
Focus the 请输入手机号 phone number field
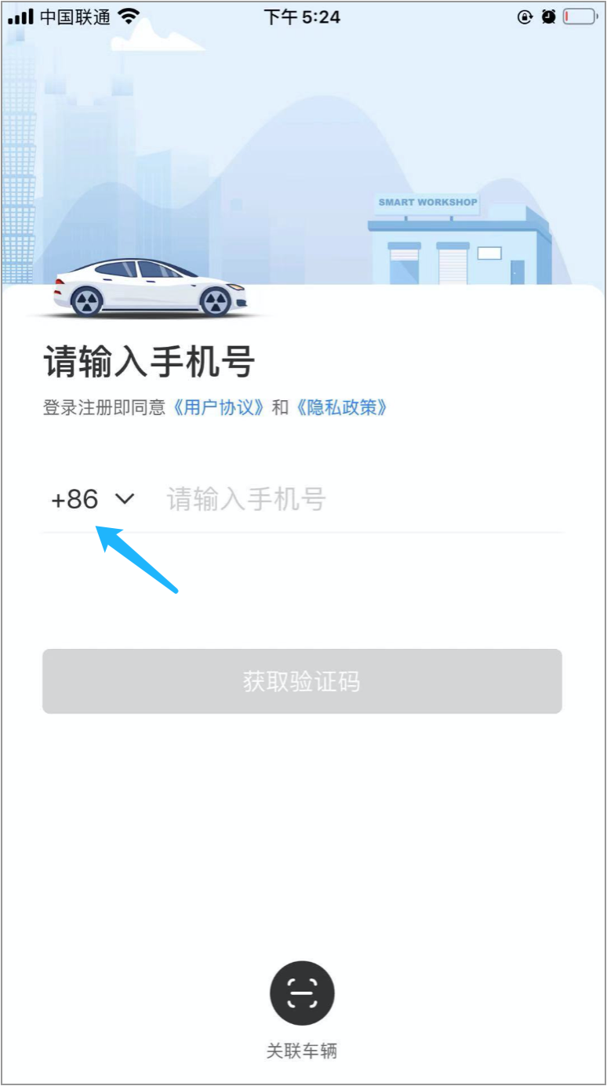click(364, 499)
